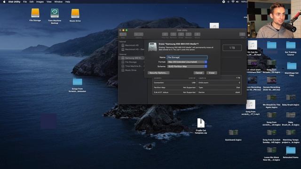The height and width of the screenshot is (169, 301).
Task: Click the Erase toolbar icon
Action: click(x=181, y=34)
